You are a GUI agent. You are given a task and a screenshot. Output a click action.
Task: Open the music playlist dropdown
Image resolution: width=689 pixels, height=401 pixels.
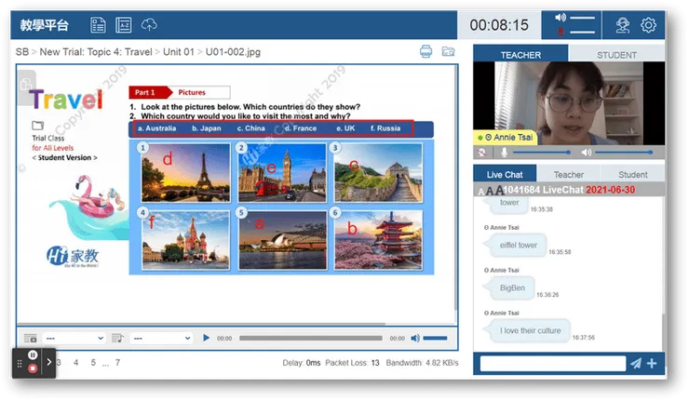(x=160, y=338)
